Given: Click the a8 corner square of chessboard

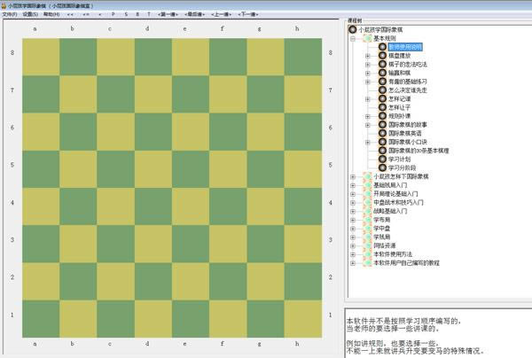Looking at the screenshot, I should tap(41, 57).
